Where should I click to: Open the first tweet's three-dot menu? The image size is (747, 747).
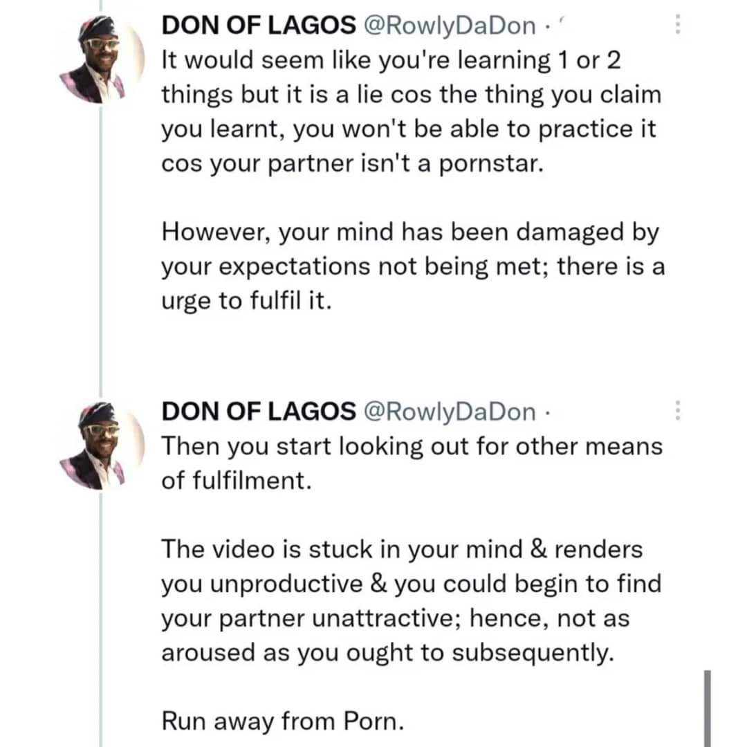pos(678,26)
